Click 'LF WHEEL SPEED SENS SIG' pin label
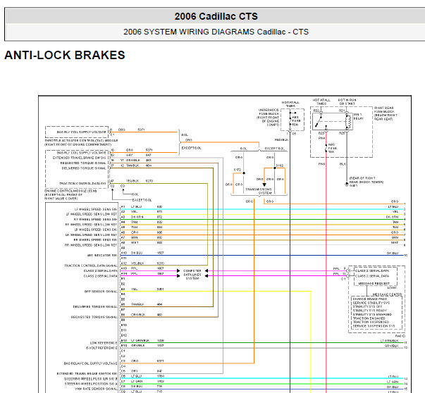The width and height of the screenshot is (425, 393). pyautogui.click(x=96, y=209)
